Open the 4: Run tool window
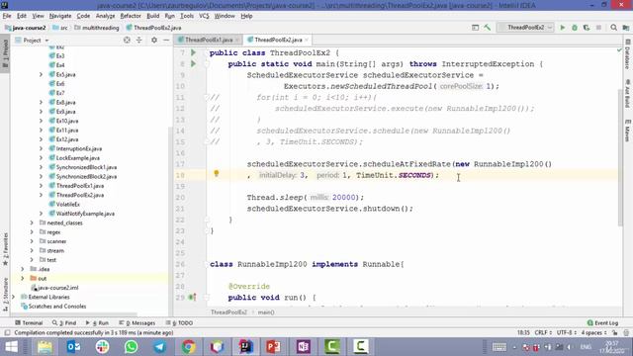Screen dimensions: 633x356 [97, 323]
